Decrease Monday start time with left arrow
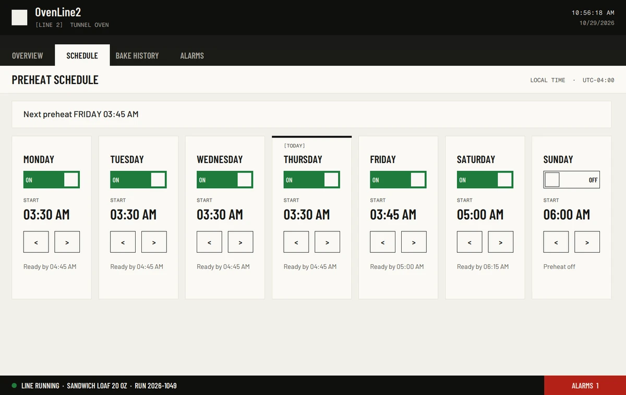The width and height of the screenshot is (626, 395). [36, 242]
